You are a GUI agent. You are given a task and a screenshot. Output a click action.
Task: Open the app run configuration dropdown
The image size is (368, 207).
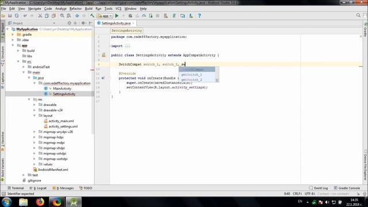pos(105,16)
